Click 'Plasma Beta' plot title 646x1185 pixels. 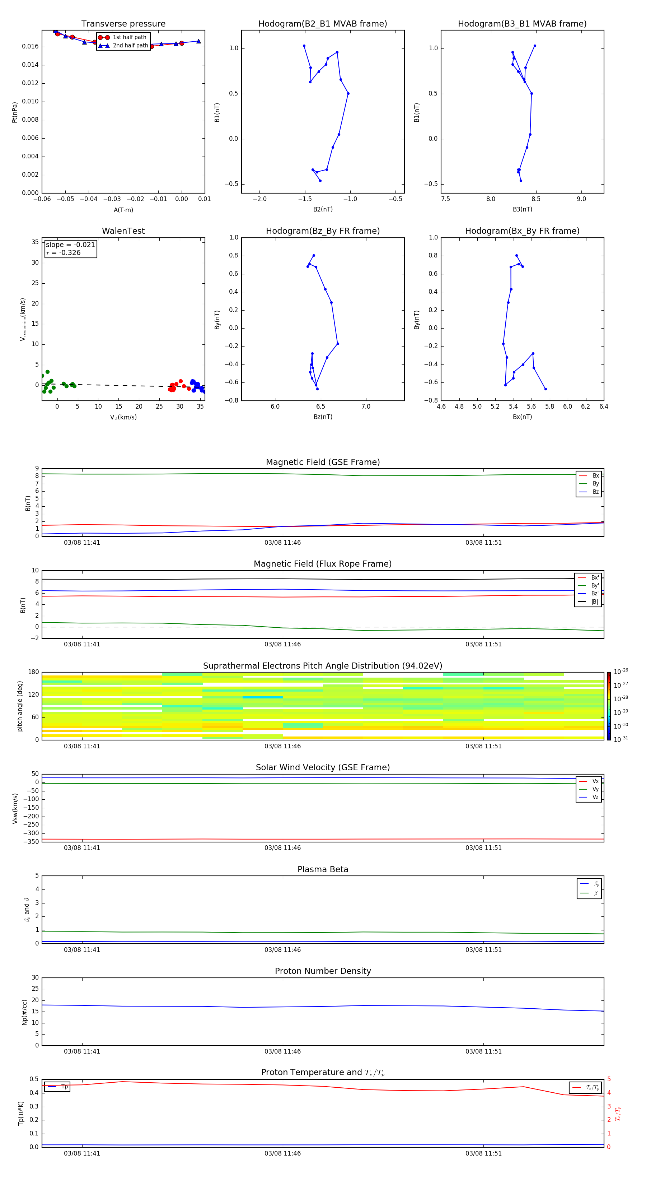323,869
